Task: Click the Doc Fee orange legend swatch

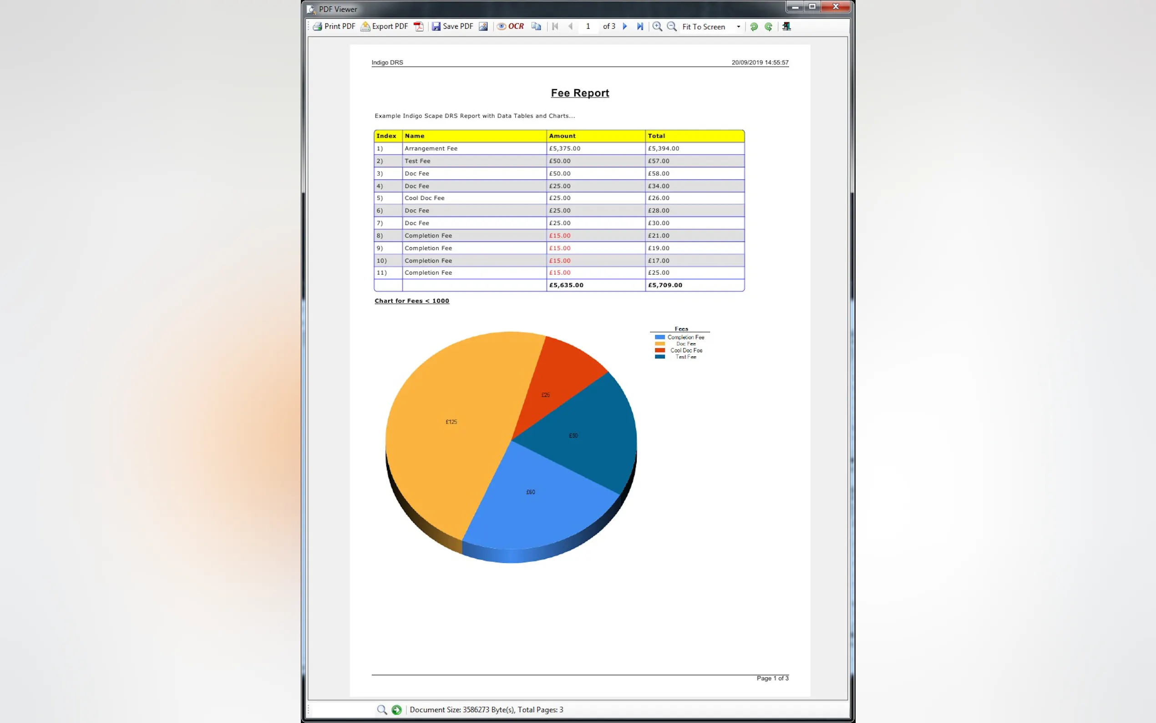Action: [660, 344]
